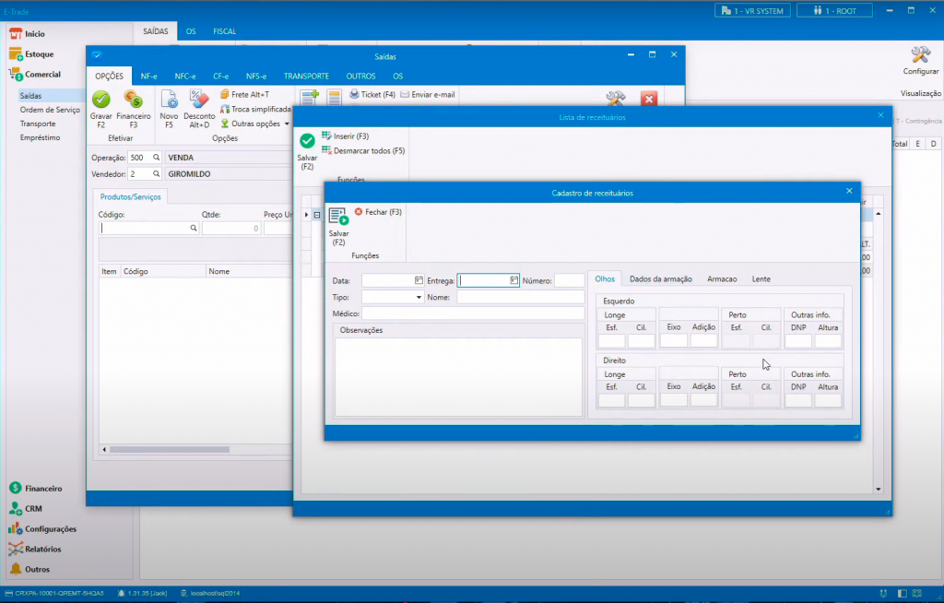The image size is (944, 603).
Task: Expand the Outras opções dropdown
Action: point(286,124)
